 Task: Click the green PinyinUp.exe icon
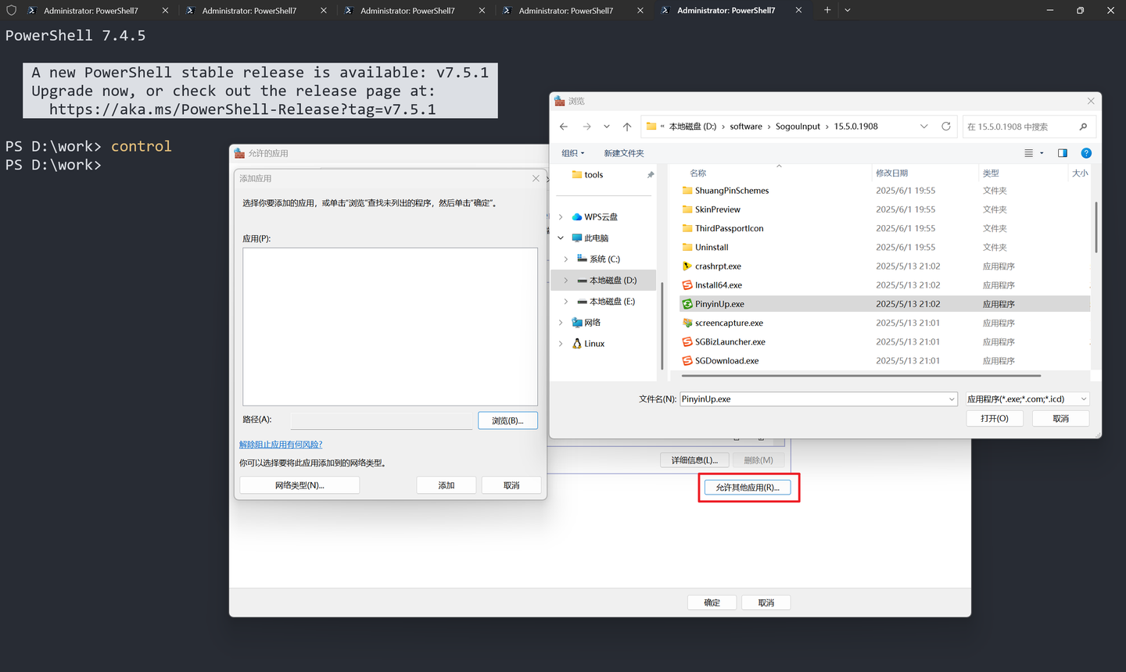687,304
